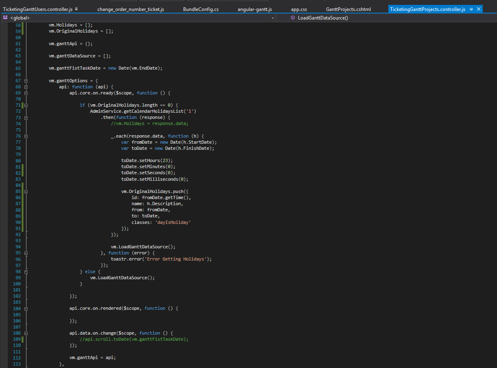Click the purple scope icon beside <global>
This screenshot has height=368, width=497.
tap(5, 18)
